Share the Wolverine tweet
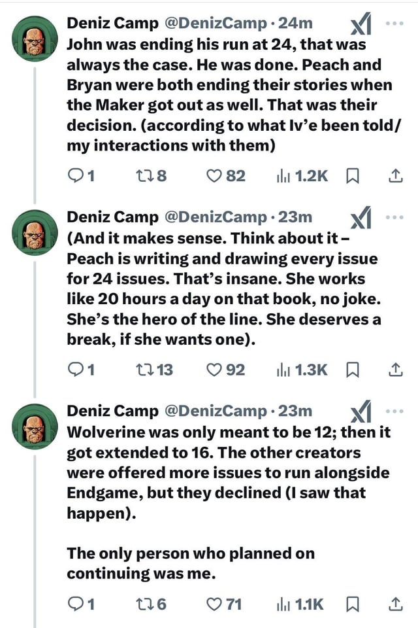Viewport: 418px width, 628px height. [394, 604]
